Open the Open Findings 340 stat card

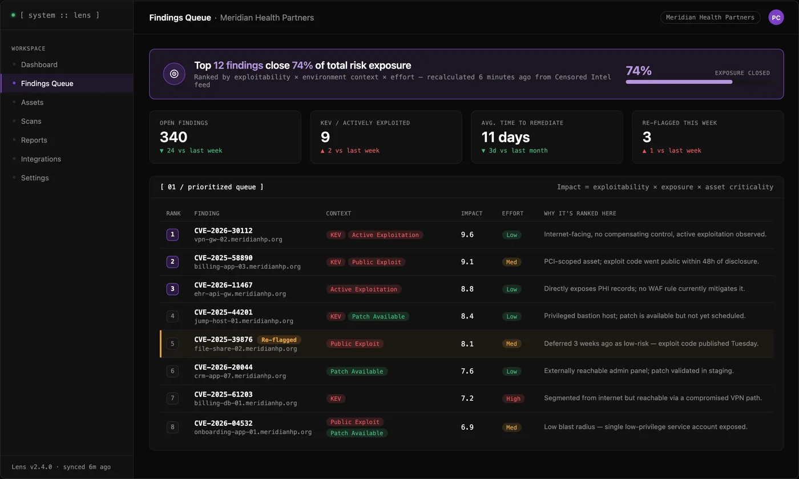225,137
